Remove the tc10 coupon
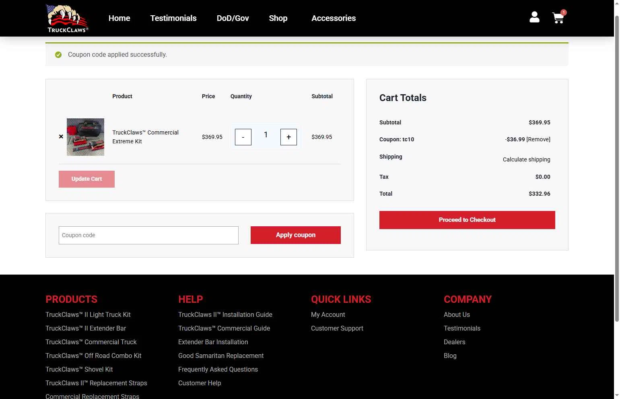The image size is (620, 399). click(538, 139)
